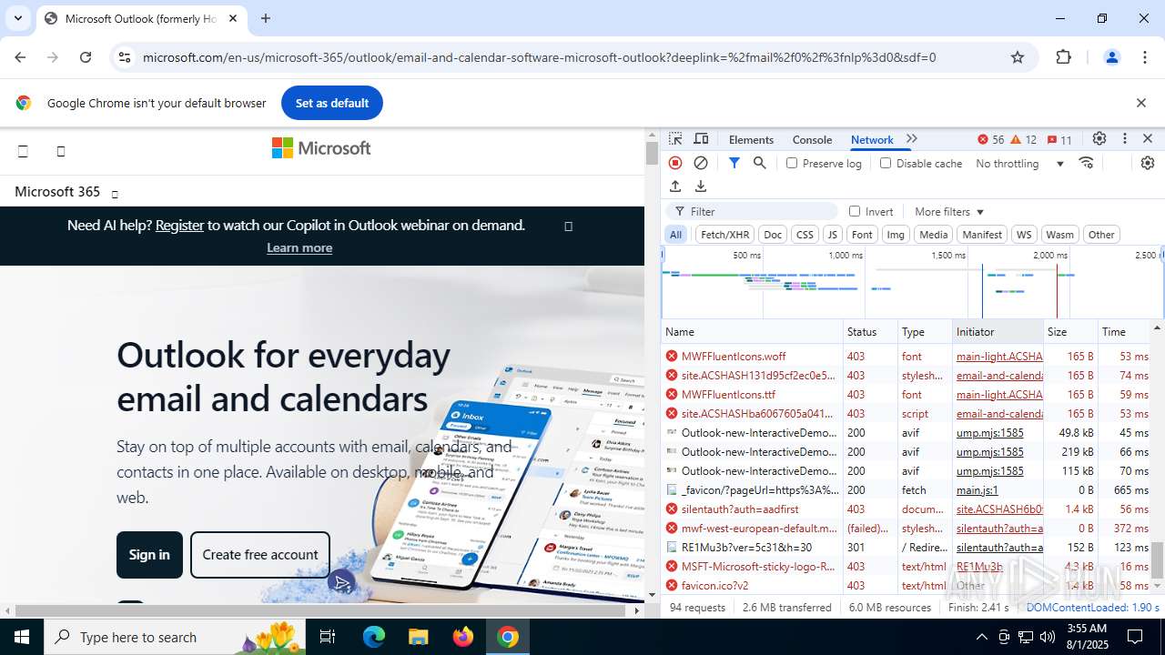
Task: Open Microsoft Edge from the taskbar
Action: (374, 637)
